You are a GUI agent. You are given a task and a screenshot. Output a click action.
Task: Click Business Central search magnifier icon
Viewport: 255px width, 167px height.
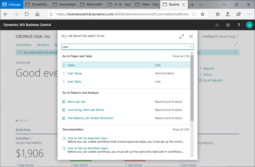[x=217, y=25]
